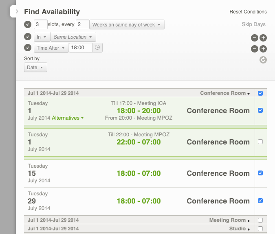Click the check icon beside slots condition

[x=28, y=24]
